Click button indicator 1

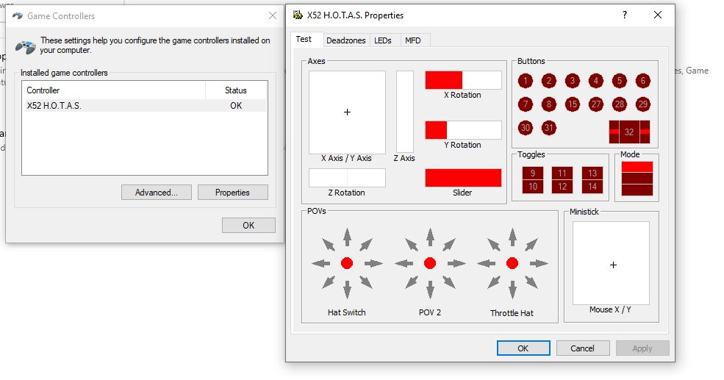coord(525,81)
